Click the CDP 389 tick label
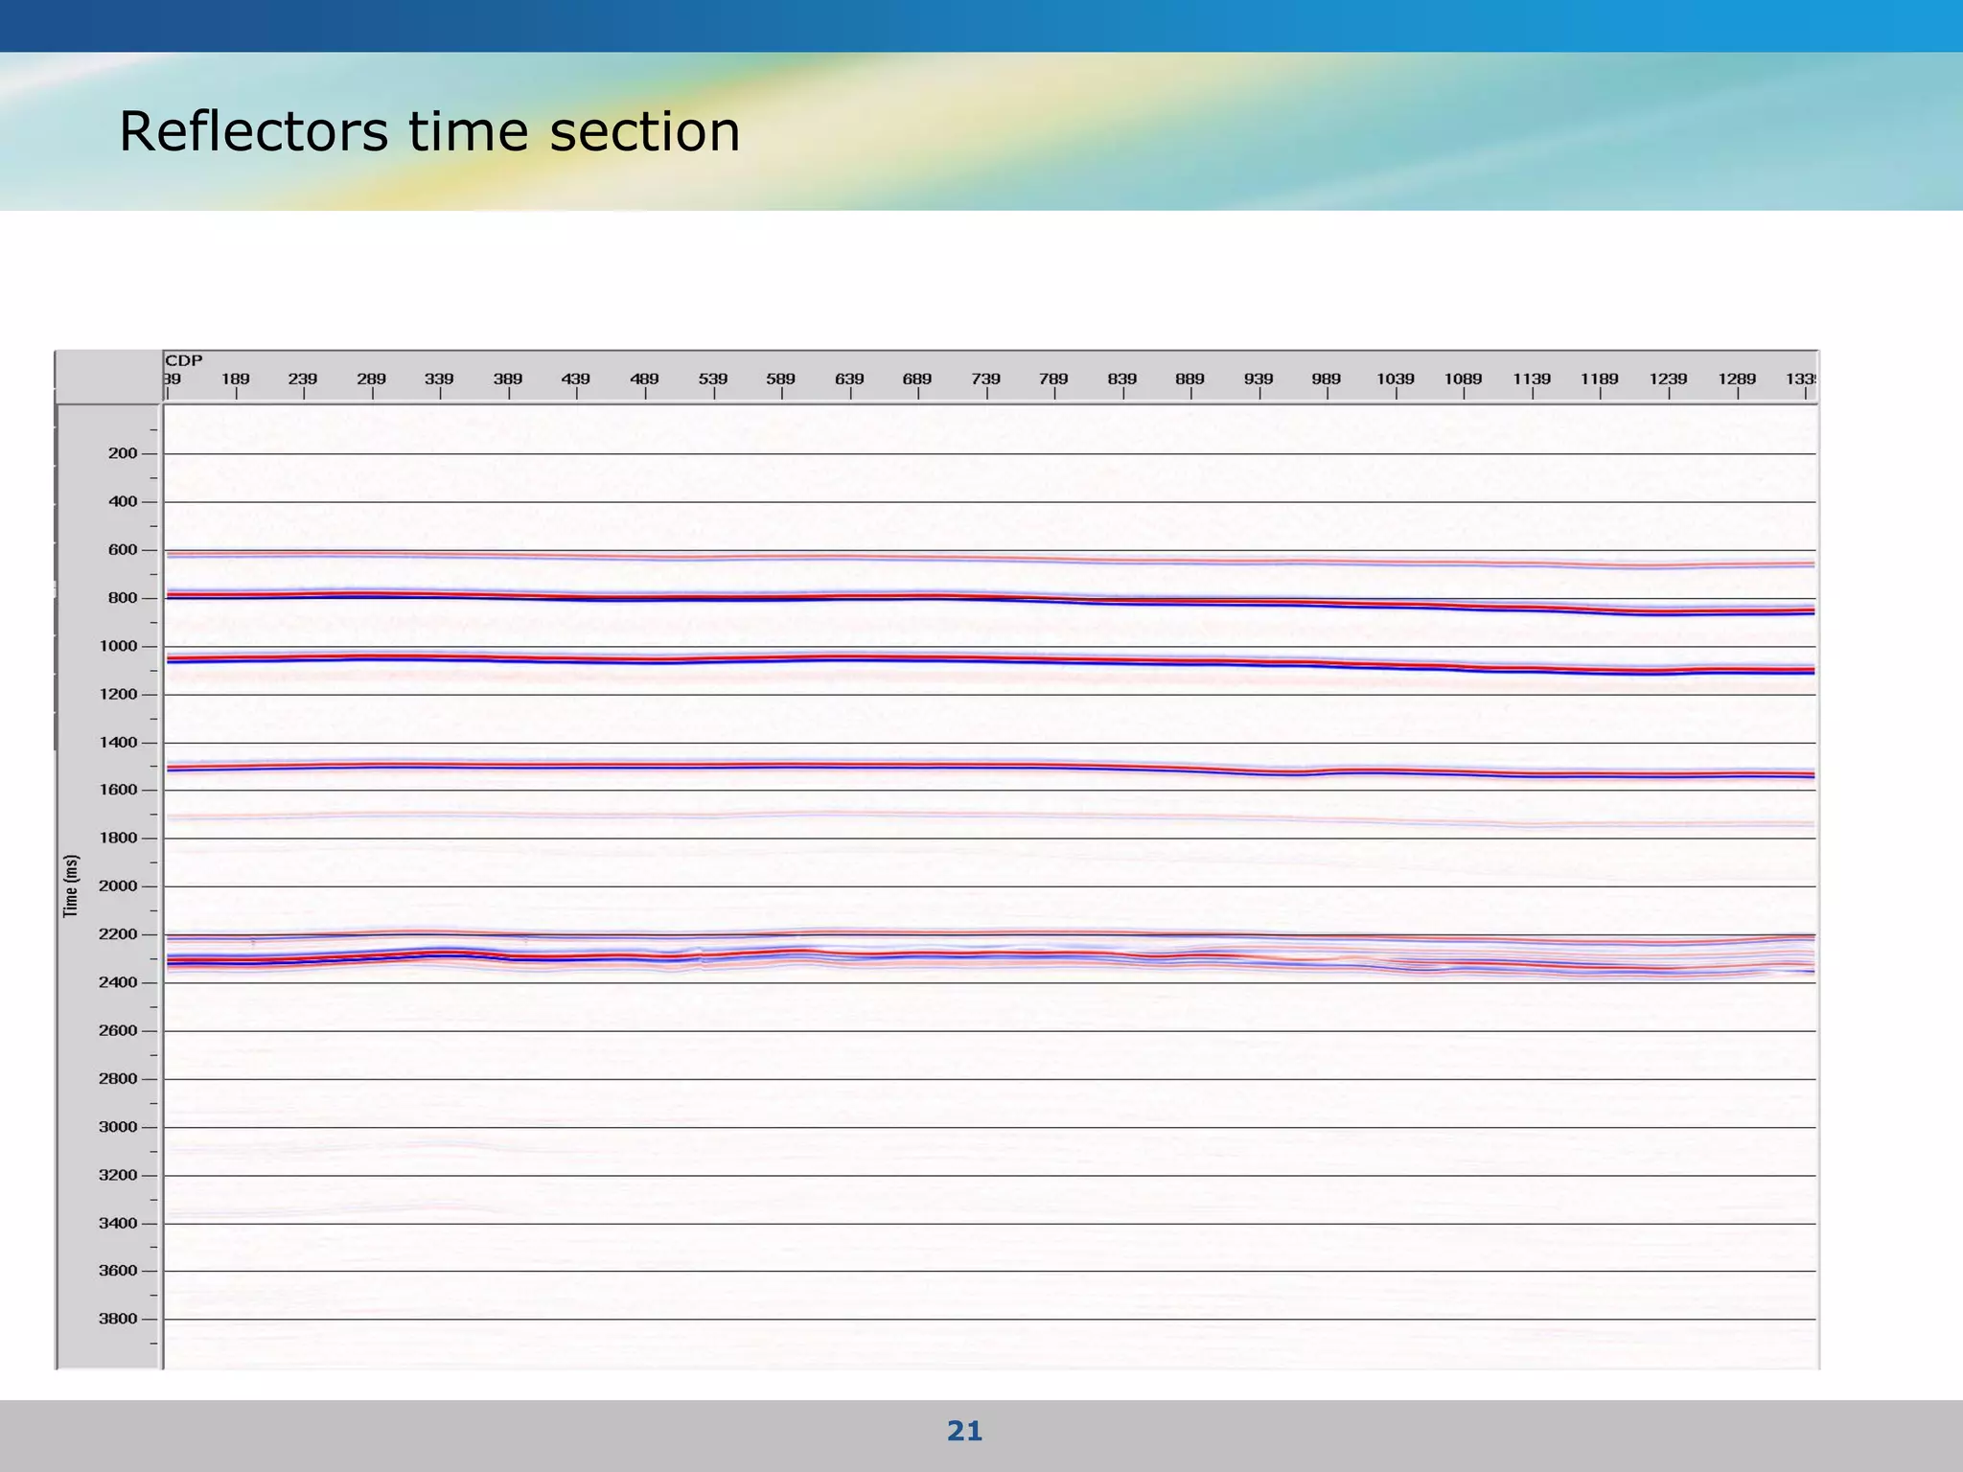 tap(508, 379)
